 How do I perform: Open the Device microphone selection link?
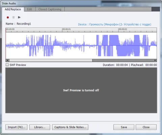pos(114,25)
